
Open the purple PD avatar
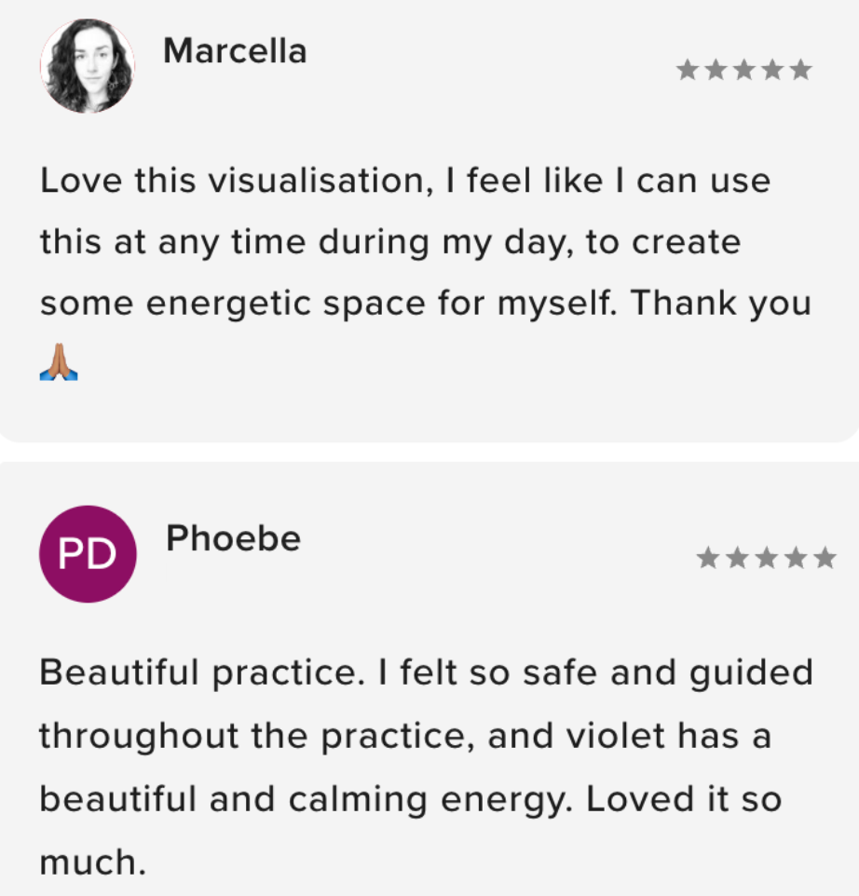click(88, 554)
